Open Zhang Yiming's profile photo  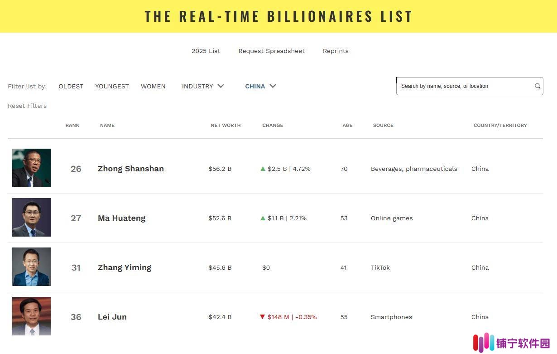coord(31,267)
